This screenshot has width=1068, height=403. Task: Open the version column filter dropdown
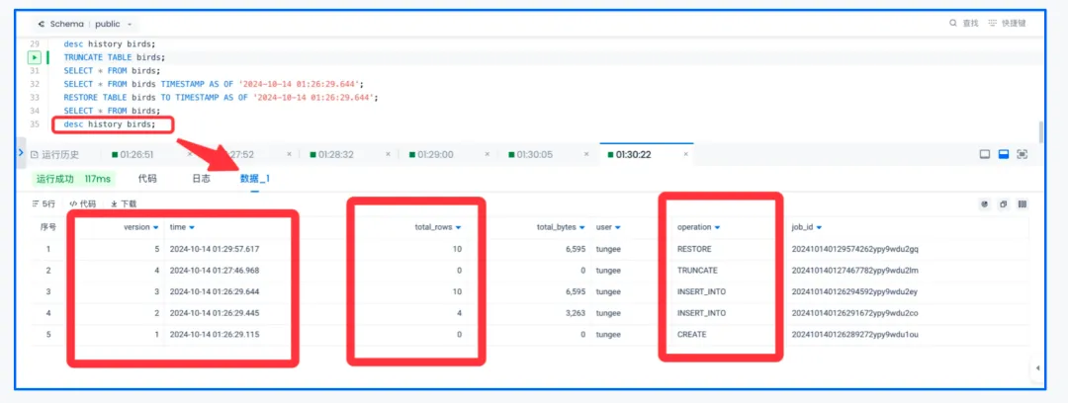pos(155,227)
